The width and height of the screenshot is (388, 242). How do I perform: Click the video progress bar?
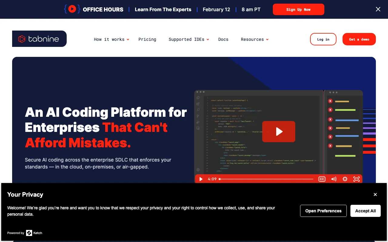(266, 179)
